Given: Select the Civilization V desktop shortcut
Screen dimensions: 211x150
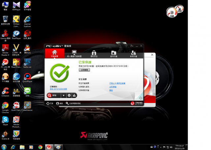Looking at the screenshot, I should click(x=16, y=50).
